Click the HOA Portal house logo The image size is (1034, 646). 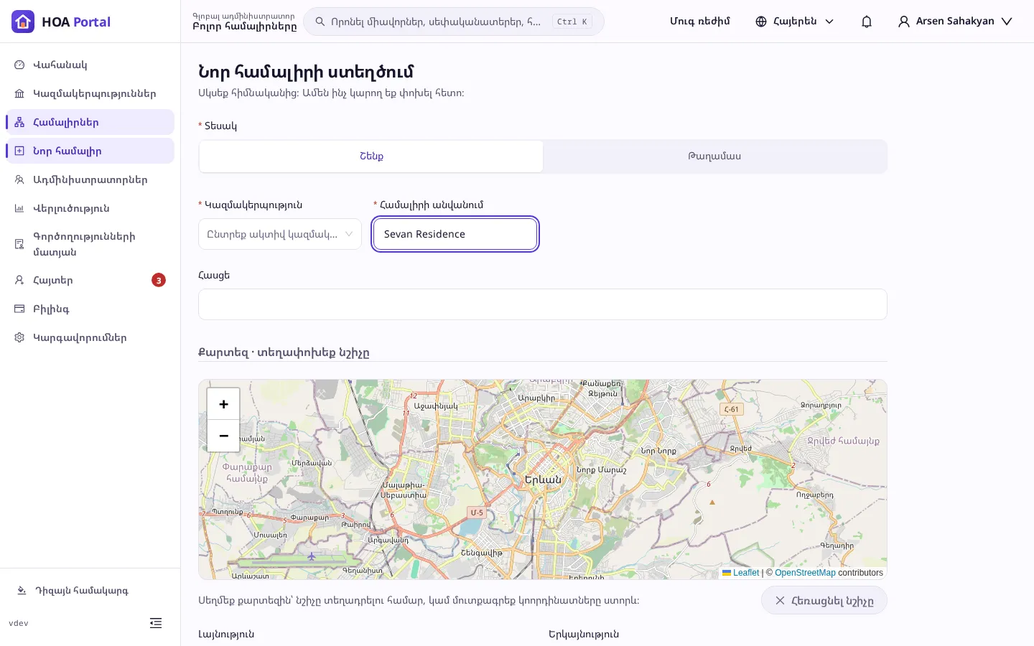tap(23, 22)
